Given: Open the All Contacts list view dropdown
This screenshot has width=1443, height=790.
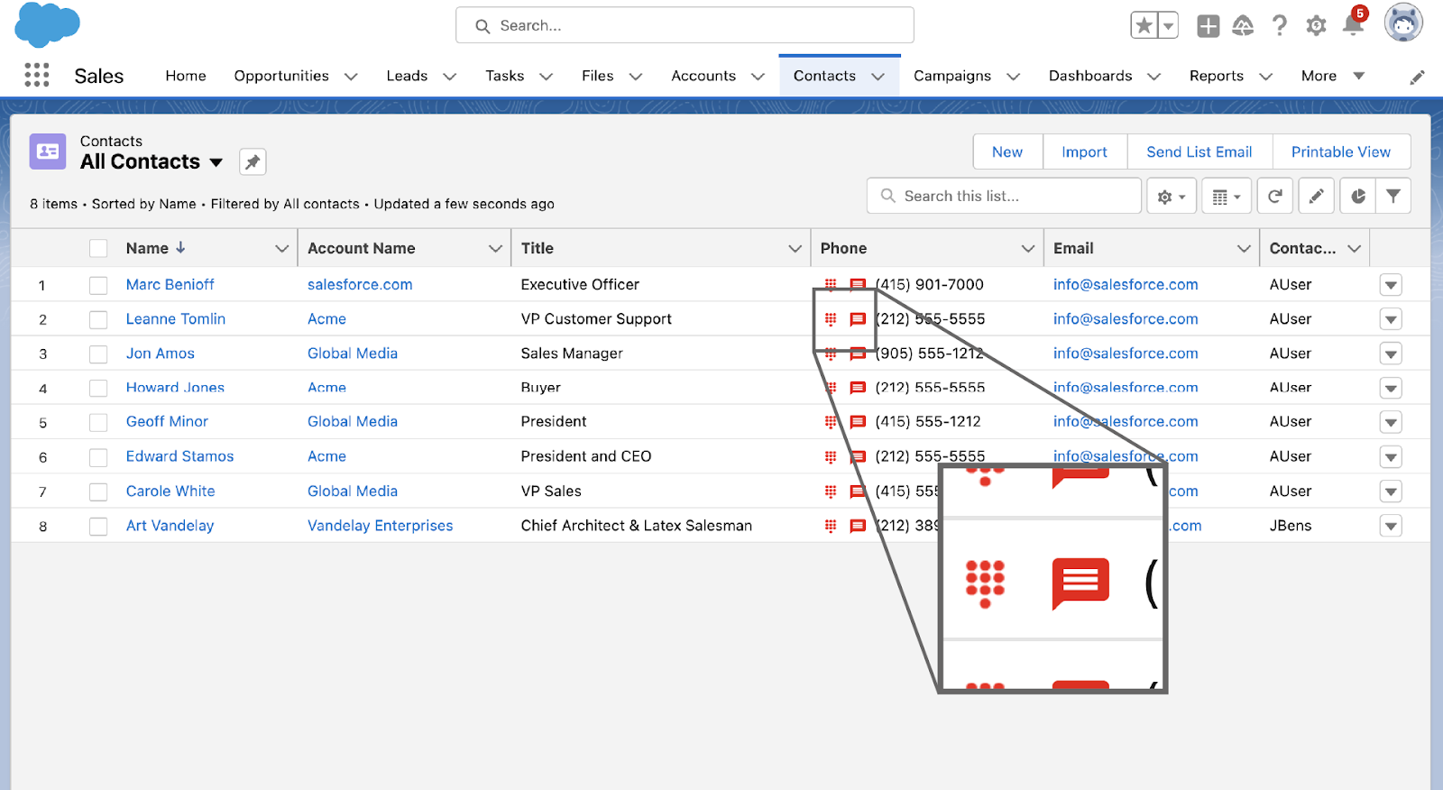Looking at the screenshot, I should 216,162.
